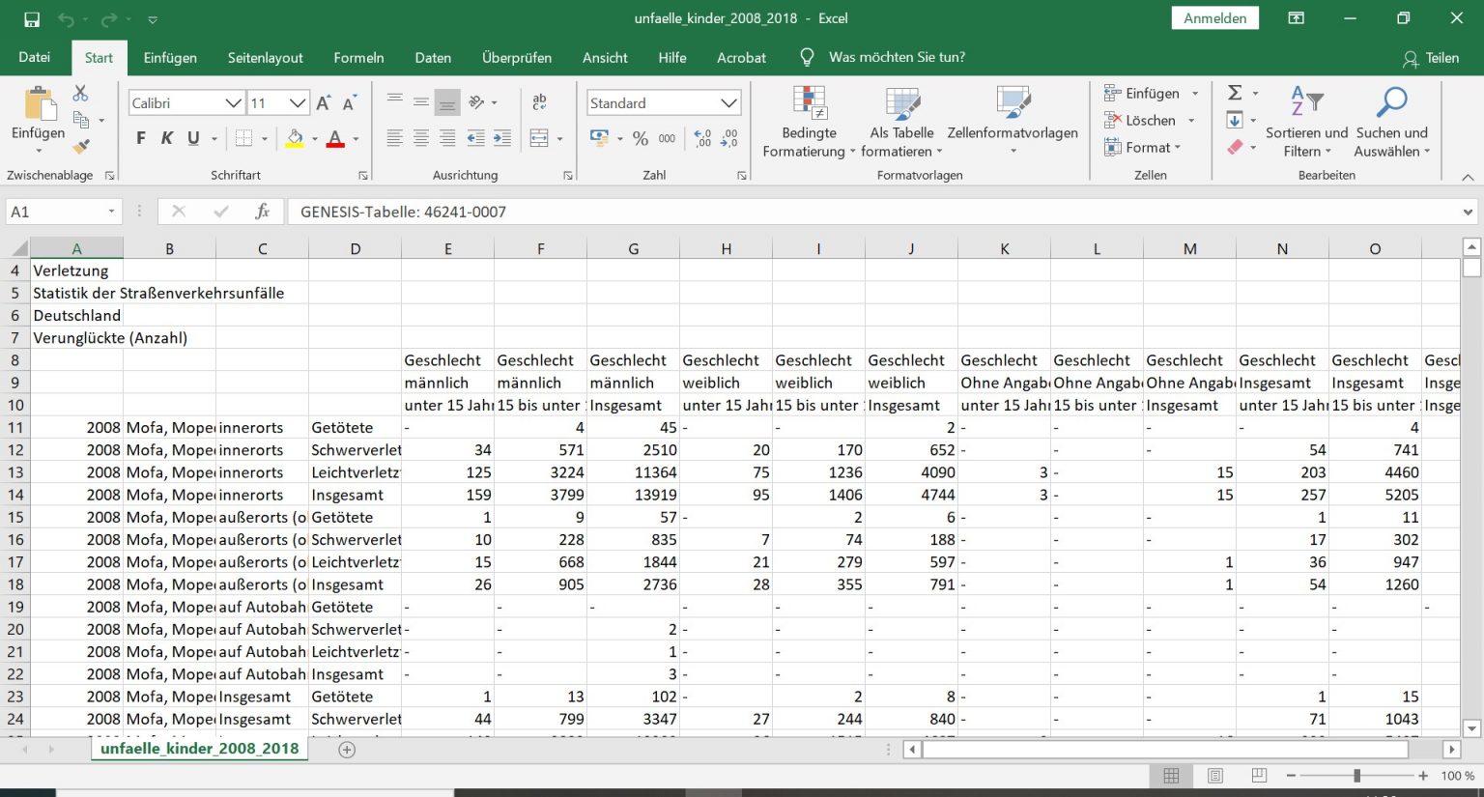Click the AutoSum sigma icon
Viewport: 1484px width, 797px height.
coord(1235,93)
